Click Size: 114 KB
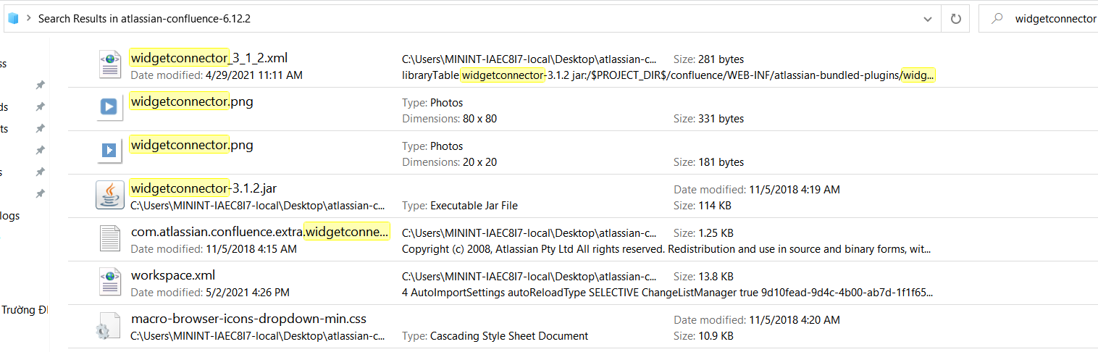 click(x=703, y=206)
